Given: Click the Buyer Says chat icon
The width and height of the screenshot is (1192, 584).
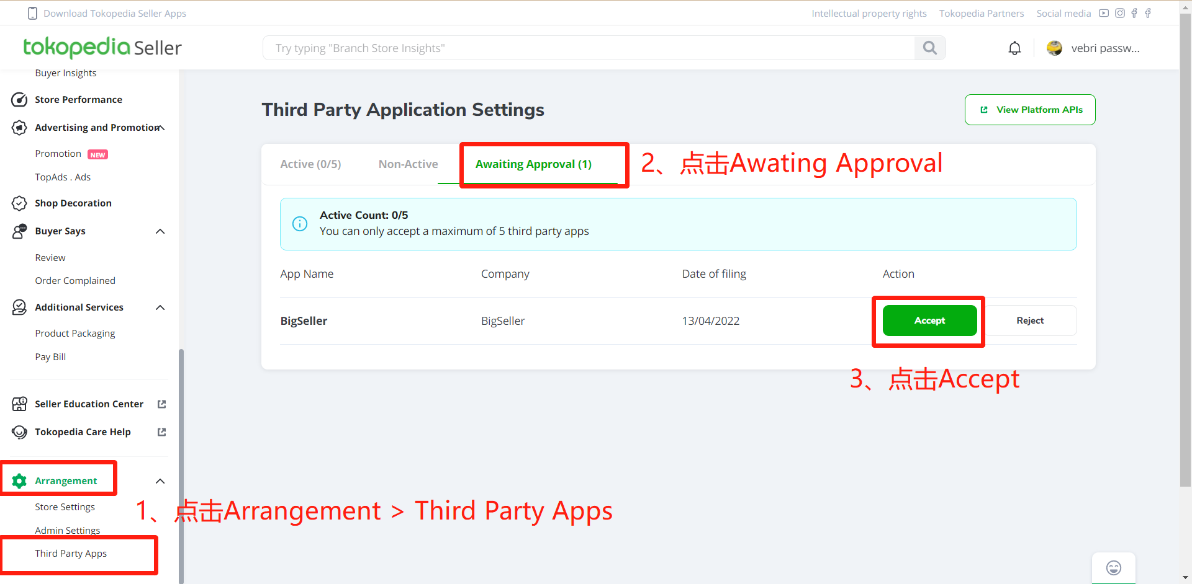Looking at the screenshot, I should [x=19, y=231].
